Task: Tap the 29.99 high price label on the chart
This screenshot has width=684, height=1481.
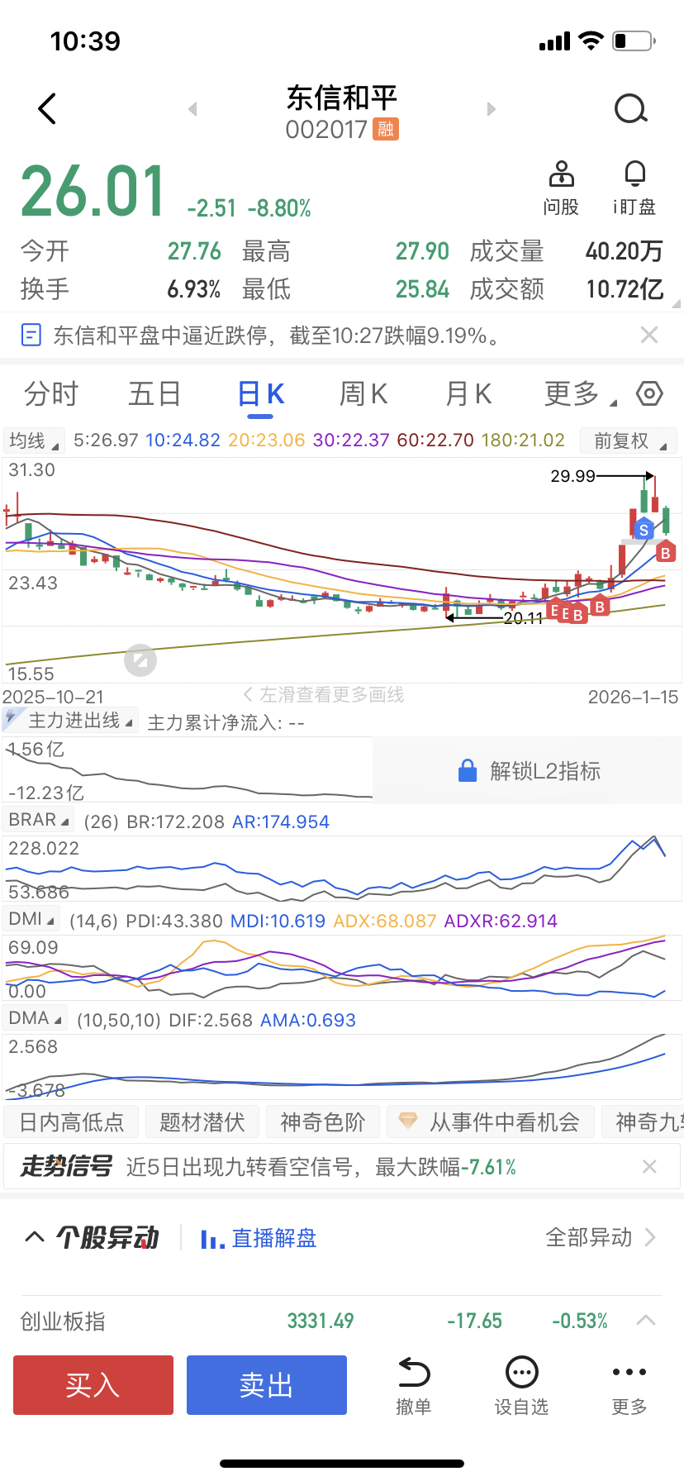Action: 572,476
